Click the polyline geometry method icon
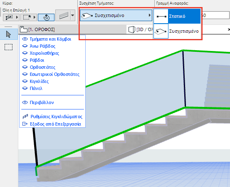Image resolution: width=230 pixels, height=187 pixels. pyautogui.click(x=9, y=17)
